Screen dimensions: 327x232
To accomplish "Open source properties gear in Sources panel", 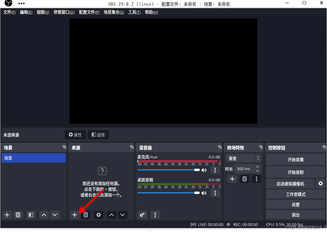I will [x=99, y=215].
